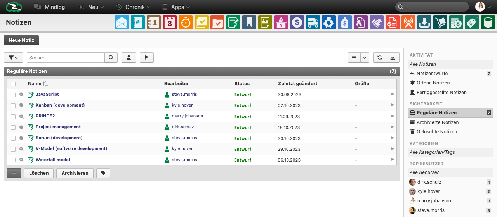Image resolution: width=497 pixels, height=217 pixels.
Task: Toggle the person filter button
Action: [129, 57]
